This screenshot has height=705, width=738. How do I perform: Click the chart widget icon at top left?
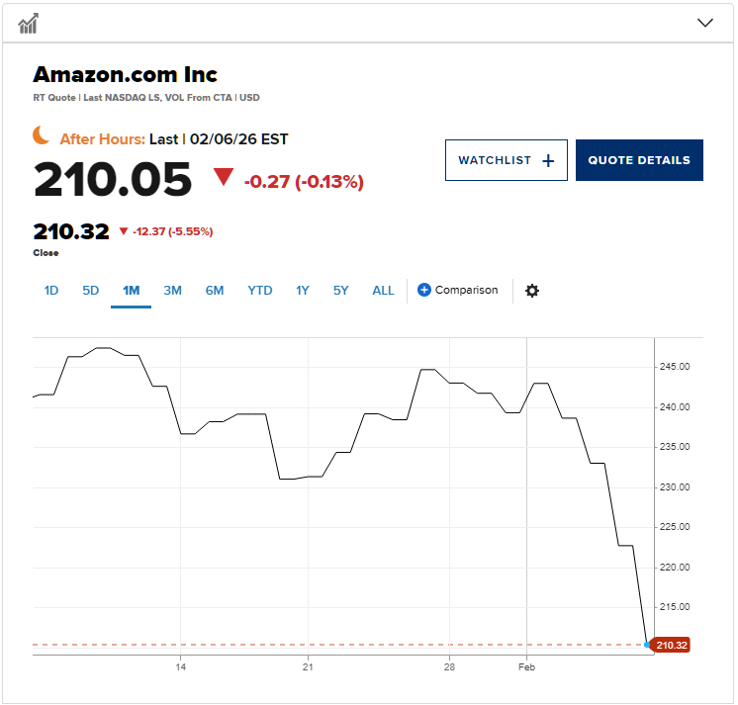(x=28, y=23)
